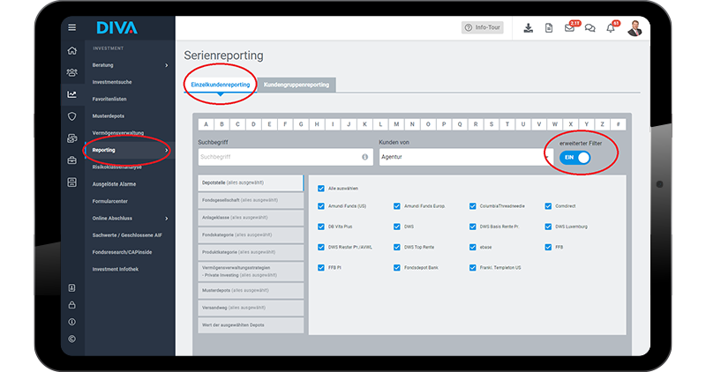Untick the DWS Luxemburg checkbox
Screen dimensions: 706x372
(549, 227)
